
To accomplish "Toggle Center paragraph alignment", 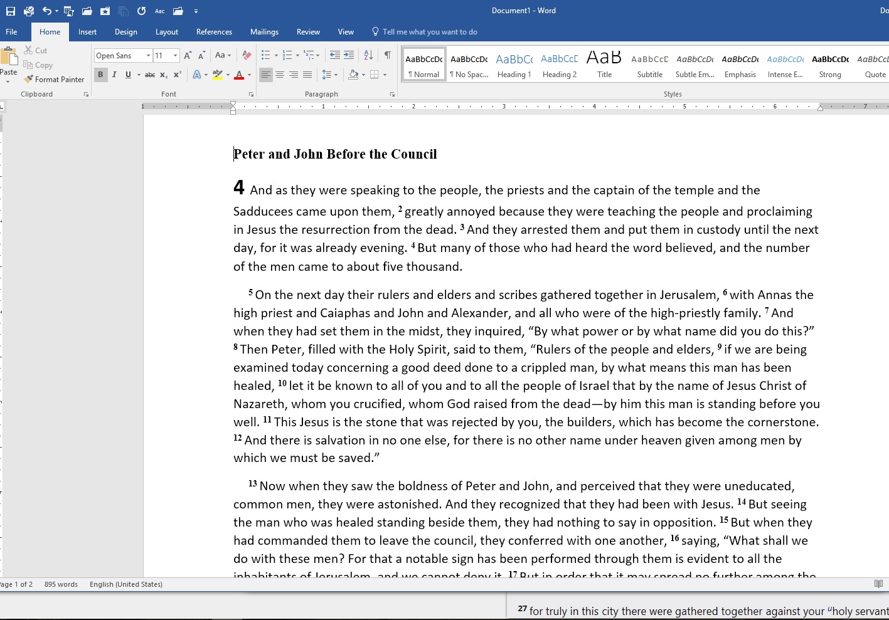I will click(x=280, y=75).
